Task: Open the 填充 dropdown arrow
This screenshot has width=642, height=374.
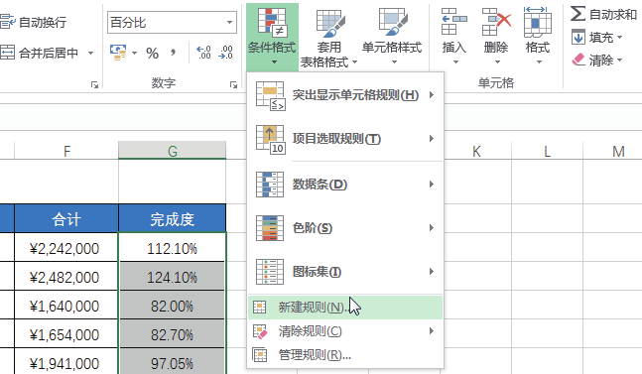Action: 619,38
